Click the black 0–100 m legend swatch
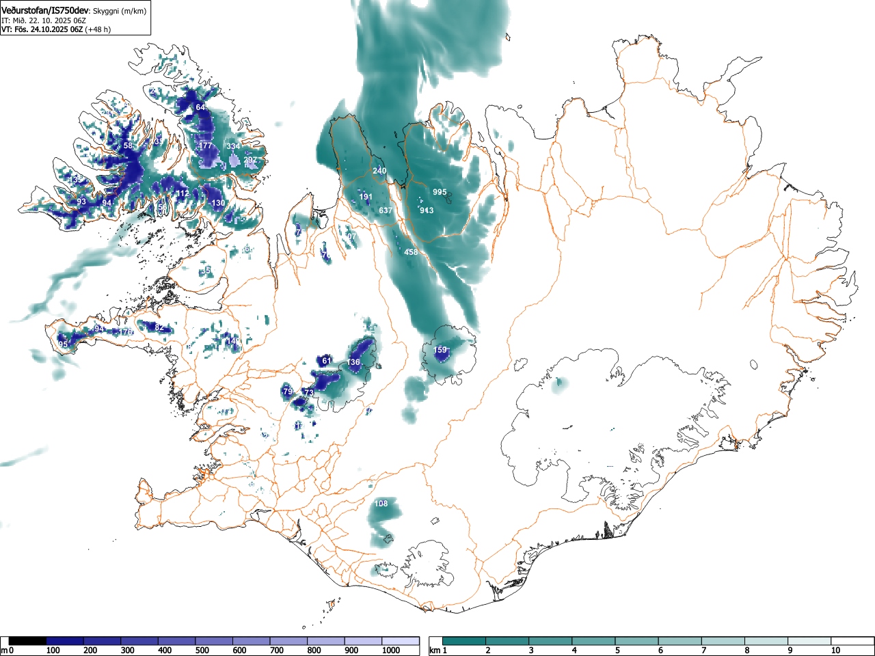 [x=27, y=641]
